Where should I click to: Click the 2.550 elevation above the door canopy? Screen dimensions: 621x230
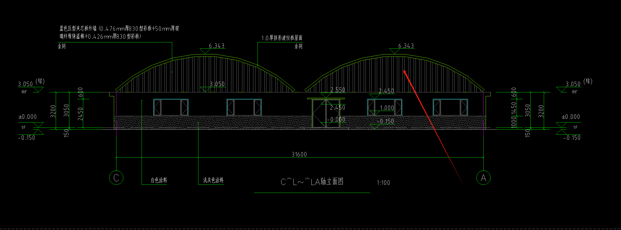[x=338, y=90]
